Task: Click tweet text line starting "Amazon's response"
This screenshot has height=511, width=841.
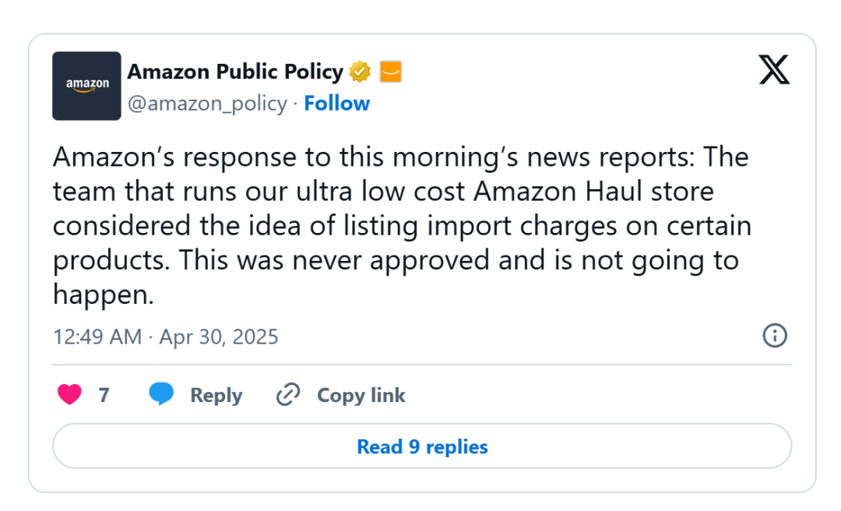Action: tap(401, 157)
